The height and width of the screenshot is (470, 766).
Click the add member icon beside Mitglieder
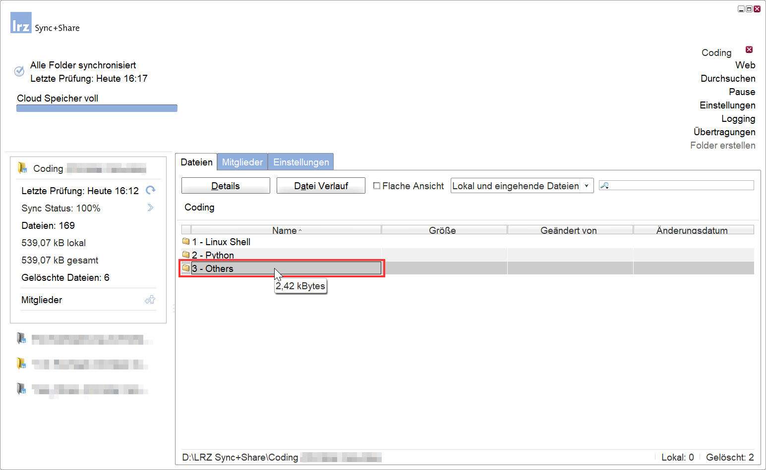(150, 300)
